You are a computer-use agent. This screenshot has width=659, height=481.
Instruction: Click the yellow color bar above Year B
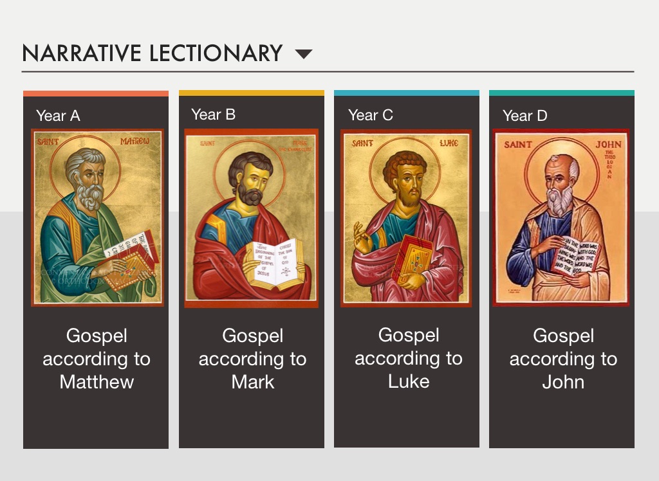[252, 93]
